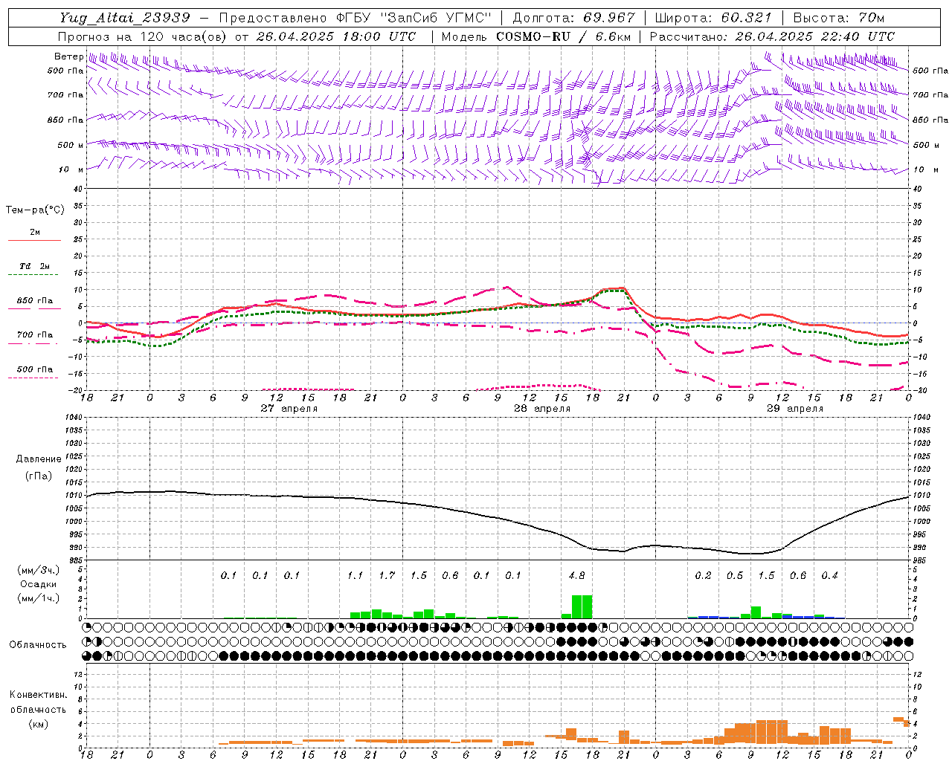
Task: Click the station title Yug_Altai_23939
Action: pos(124,18)
